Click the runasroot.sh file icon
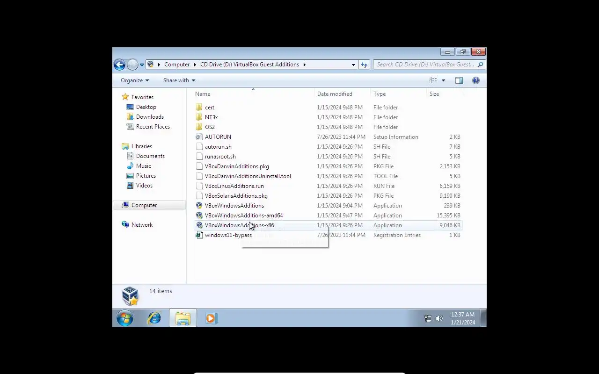The height and width of the screenshot is (374, 599). pyautogui.click(x=199, y=157)
